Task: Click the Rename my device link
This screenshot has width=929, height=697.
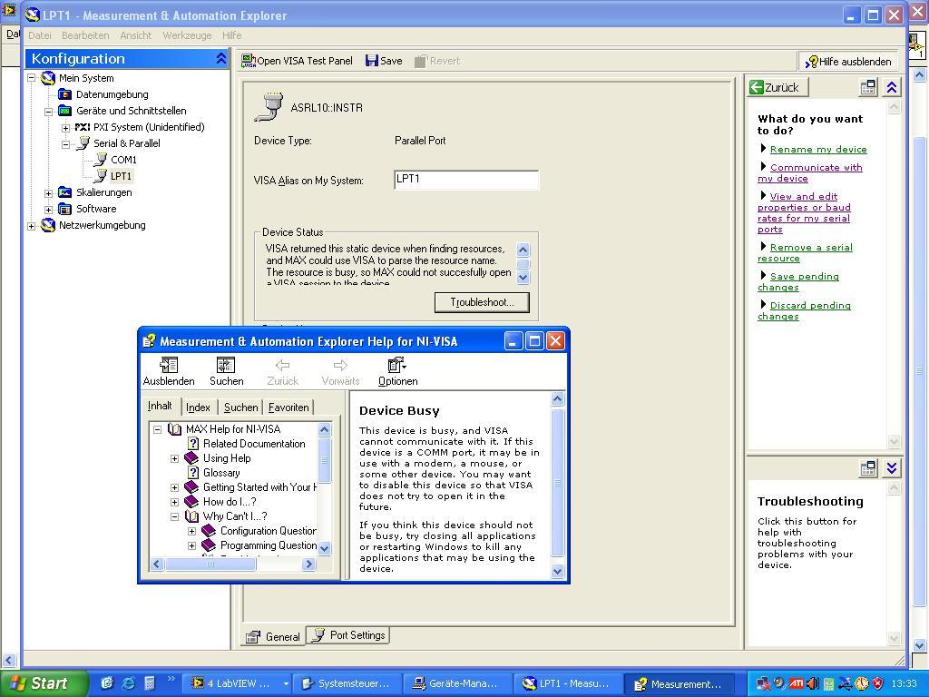Action: (818, 150)
